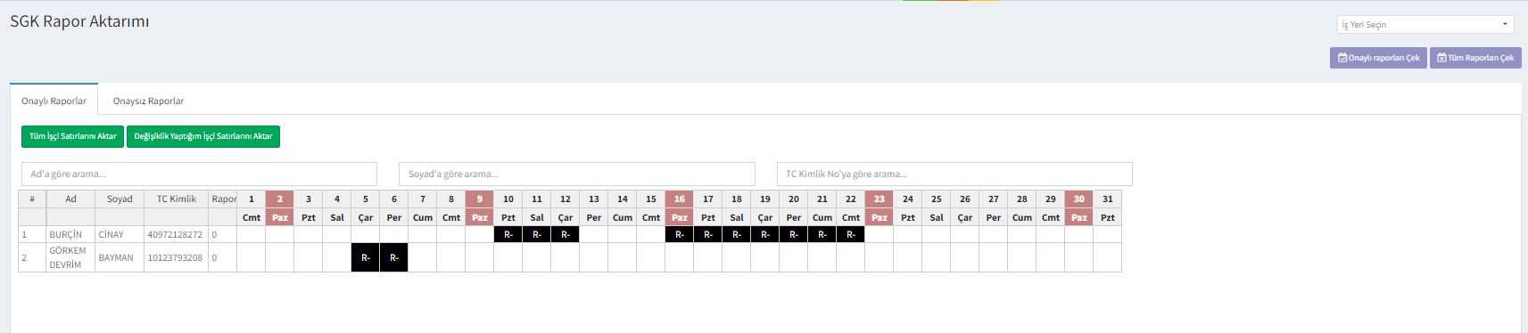Image resolution: width=1528 pixels, height=333 pixels.
Task: Switch to the Onaysız Raporlar tab
Action: [x=148, y=101]
